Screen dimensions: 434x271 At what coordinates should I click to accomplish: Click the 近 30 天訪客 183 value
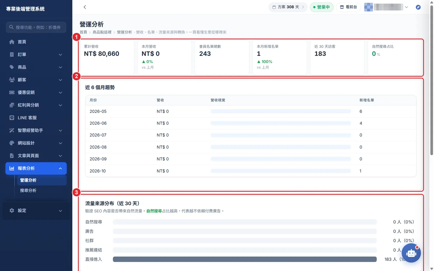point(320,54)
